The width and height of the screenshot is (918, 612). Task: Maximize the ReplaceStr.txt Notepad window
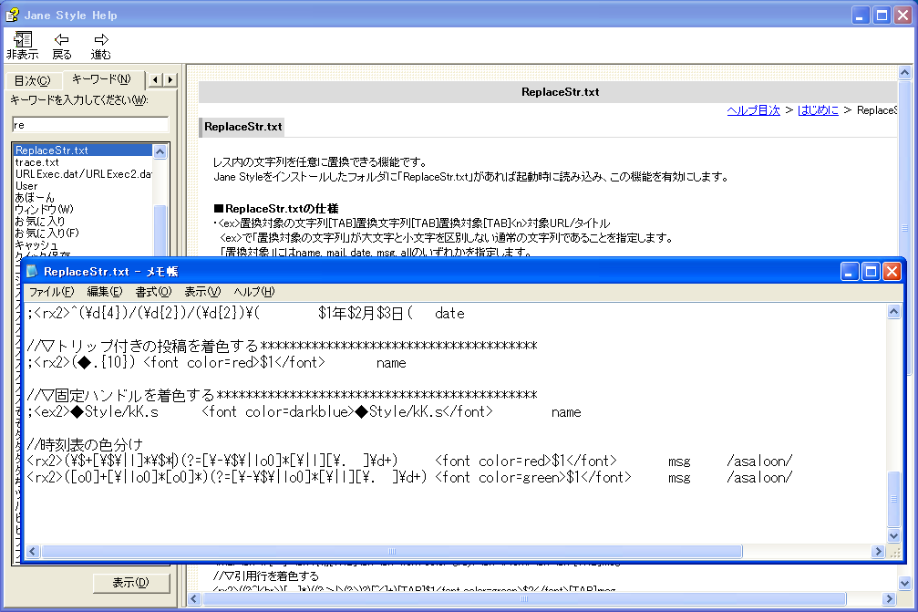tap(871, 271)
